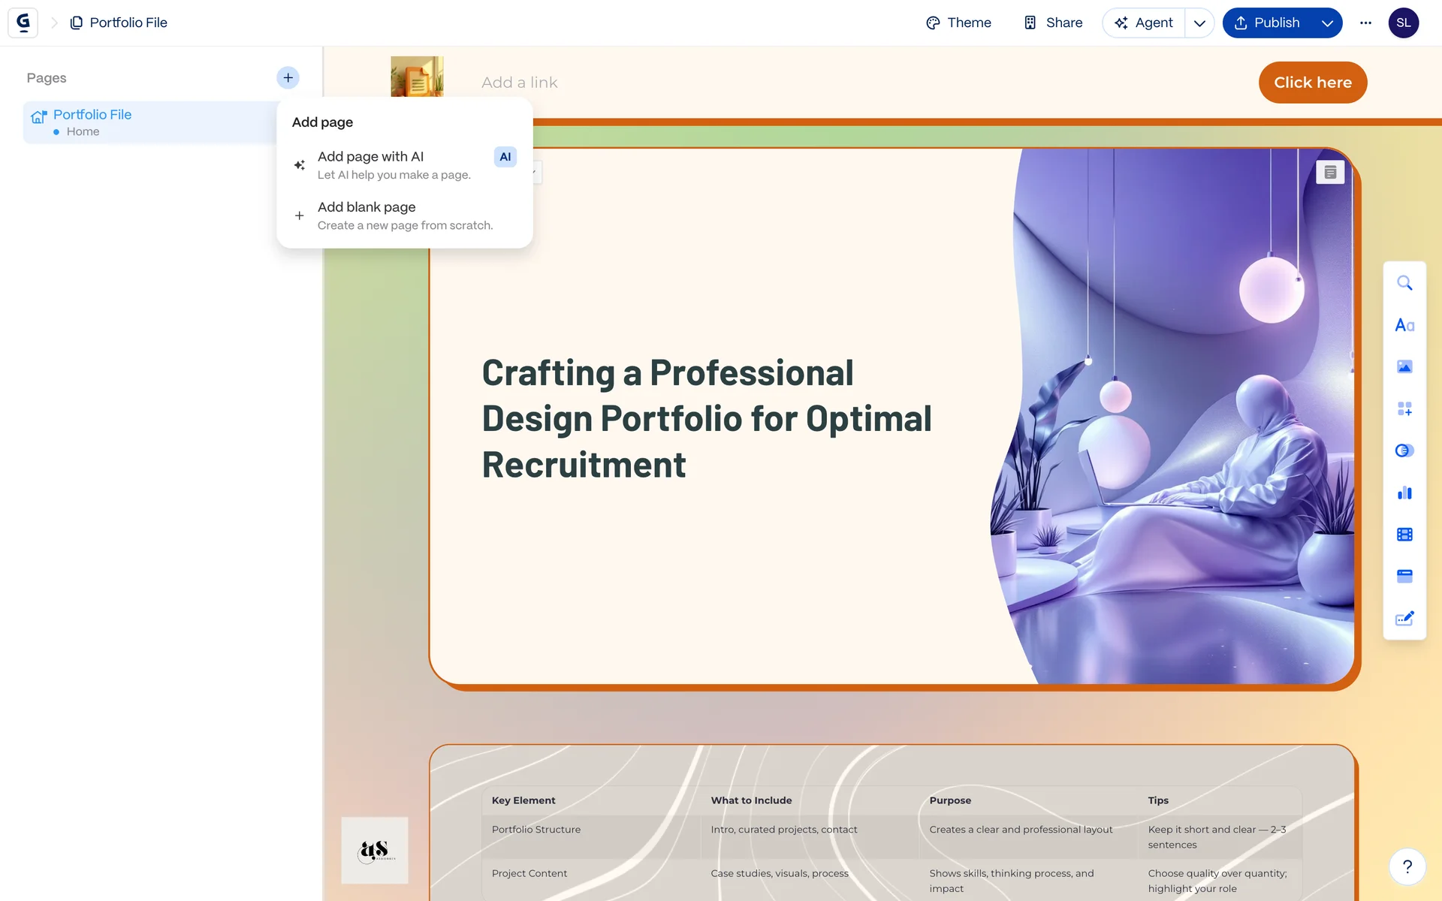Click the plus button beside Pages
The height and width of the screenshot is (901, 1442).
288,78
